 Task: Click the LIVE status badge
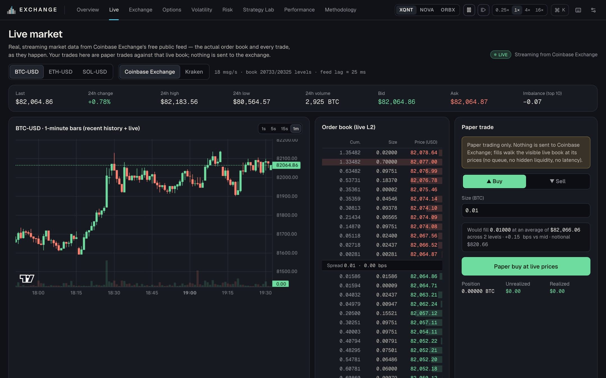(501, 55)
